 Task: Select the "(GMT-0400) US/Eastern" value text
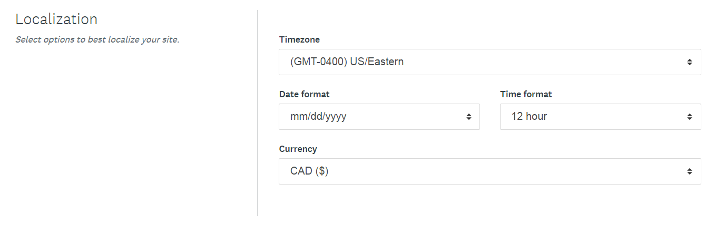347,62
